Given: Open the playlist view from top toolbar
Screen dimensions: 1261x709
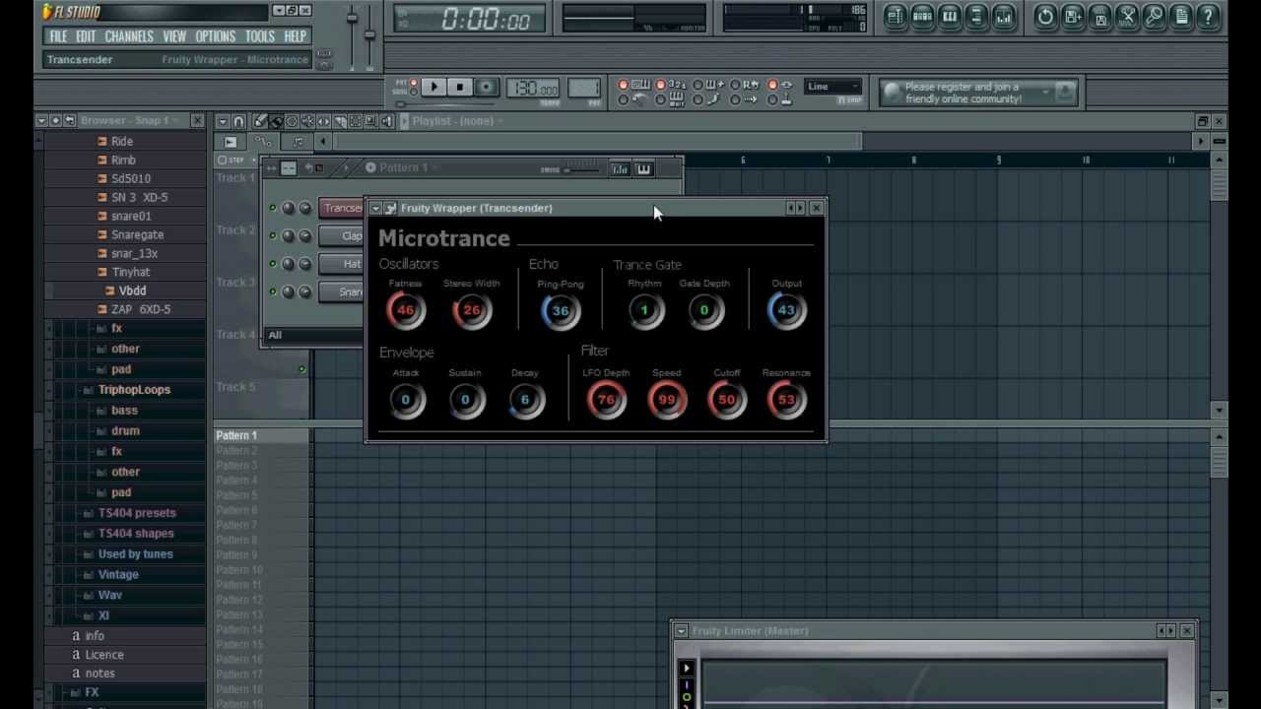Looking at the screenshot, I should [x=896, y=16].
